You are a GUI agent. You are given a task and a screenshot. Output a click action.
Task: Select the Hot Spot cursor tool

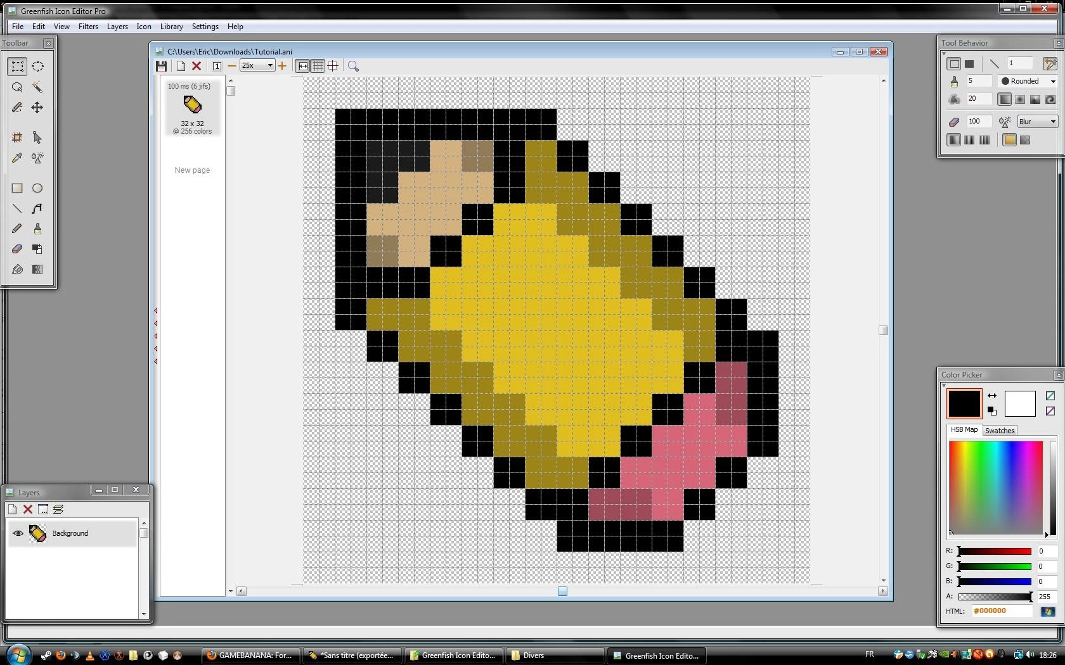coord(37,137)
